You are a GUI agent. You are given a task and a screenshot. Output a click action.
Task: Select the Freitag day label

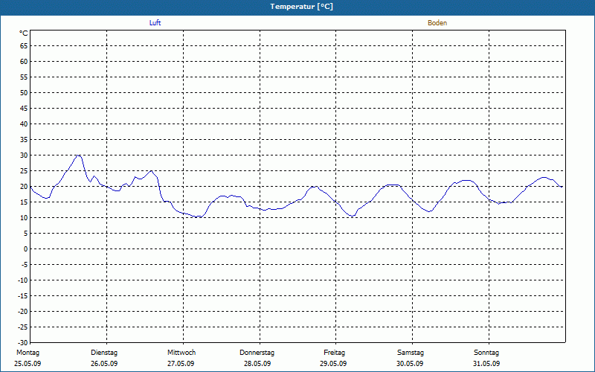[x=334, y=353]
